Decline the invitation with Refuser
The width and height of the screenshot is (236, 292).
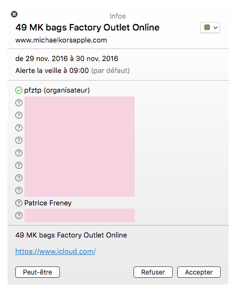click(153, 272)
